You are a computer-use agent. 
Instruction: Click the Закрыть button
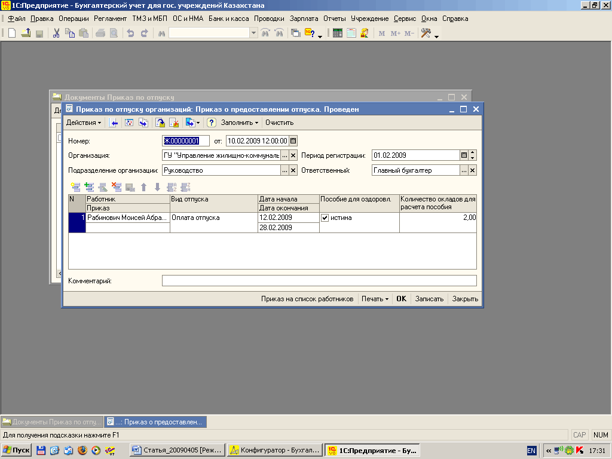pyautogui.click(x=465, y=299)
